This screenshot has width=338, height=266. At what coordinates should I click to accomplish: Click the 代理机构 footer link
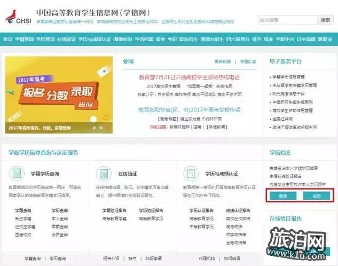[207, 258]
